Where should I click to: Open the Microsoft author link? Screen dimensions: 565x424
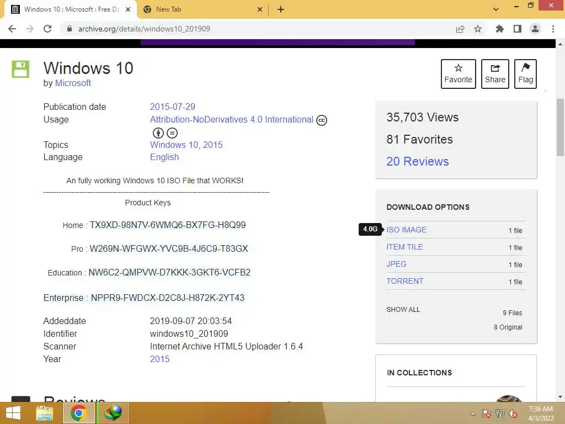pos(73,83)
